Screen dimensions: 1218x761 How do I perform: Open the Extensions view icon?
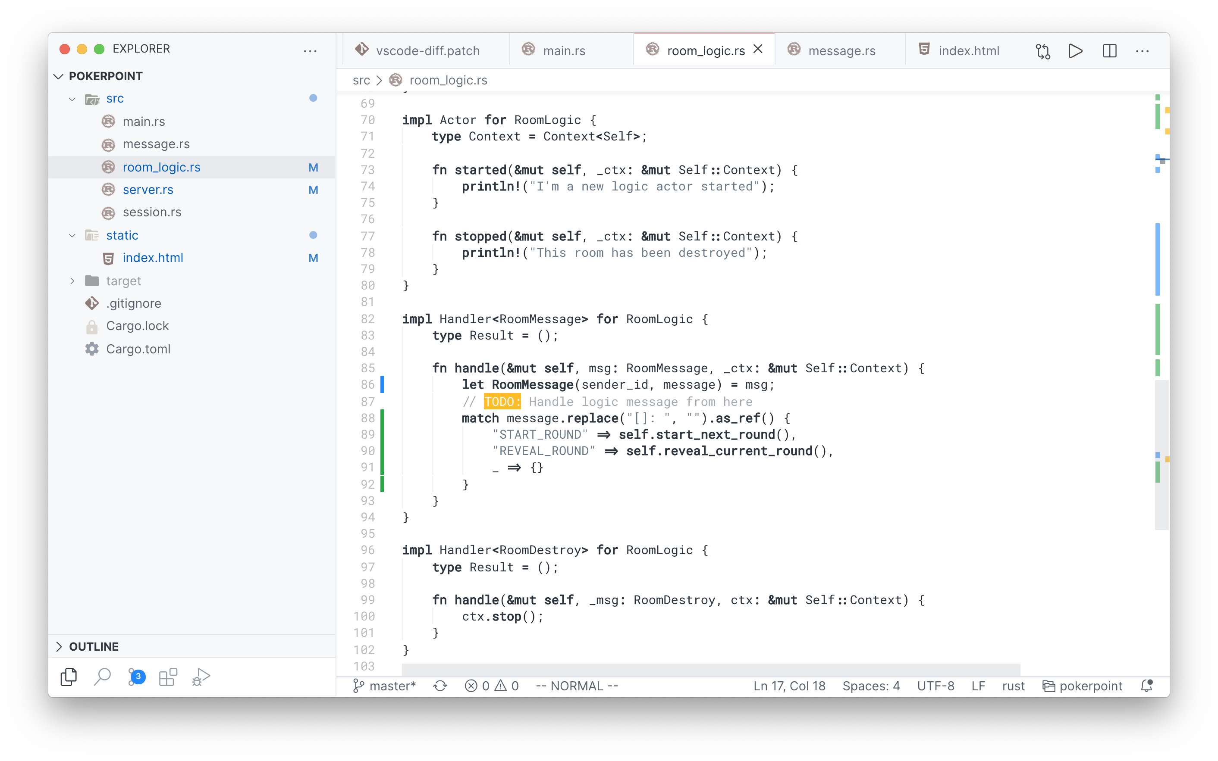click(168, 677)
